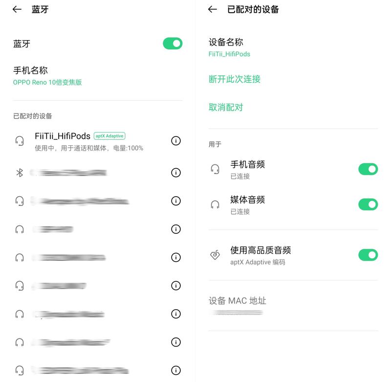Tap the Bluetooth symbol device icon

tap(20, 172)
